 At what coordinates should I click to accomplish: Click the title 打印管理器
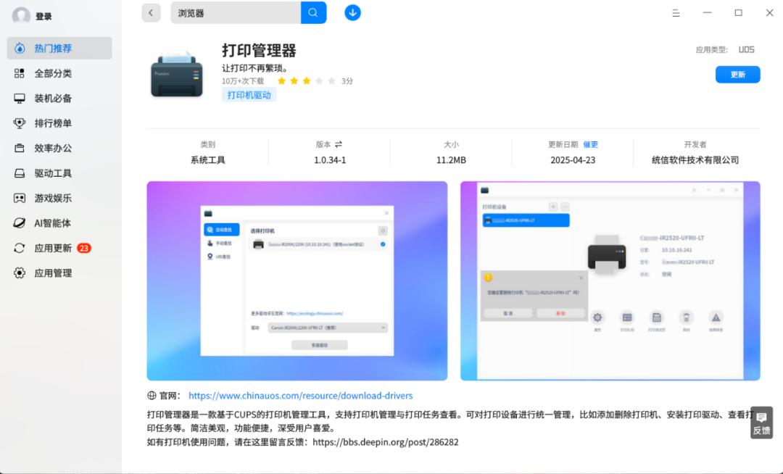pyautogui.click(x=259, y=51)
